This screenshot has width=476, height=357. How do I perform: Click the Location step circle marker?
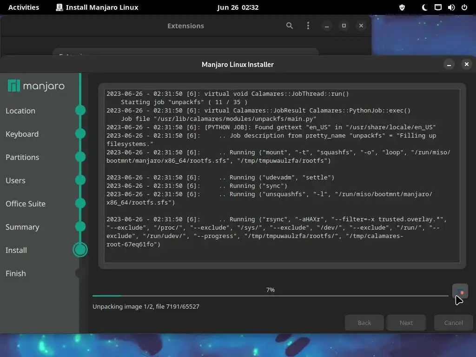click(80, 110)
